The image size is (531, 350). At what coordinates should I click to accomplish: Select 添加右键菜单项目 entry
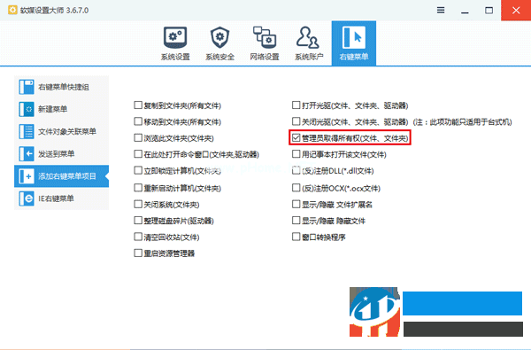click(x=61, y=176)
